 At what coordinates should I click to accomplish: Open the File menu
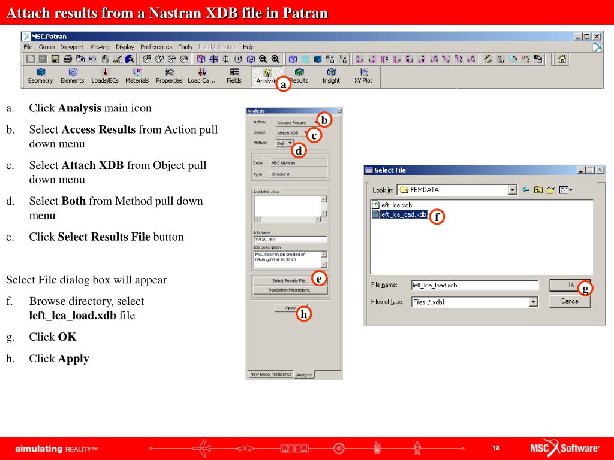(28, 47)
